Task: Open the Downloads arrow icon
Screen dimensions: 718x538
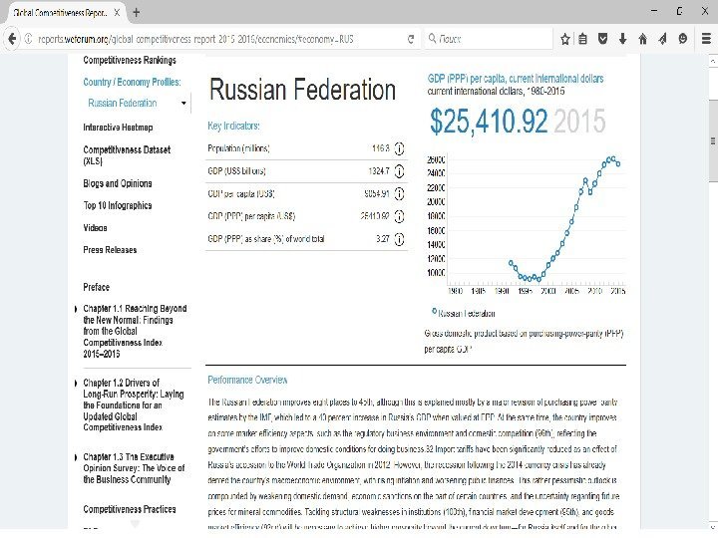Action: click(x=622, y=39)
